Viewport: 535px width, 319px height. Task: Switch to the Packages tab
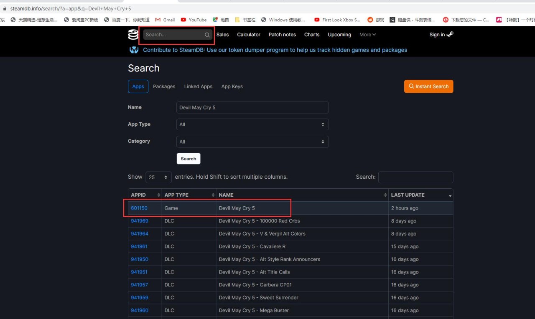(164, 86)
